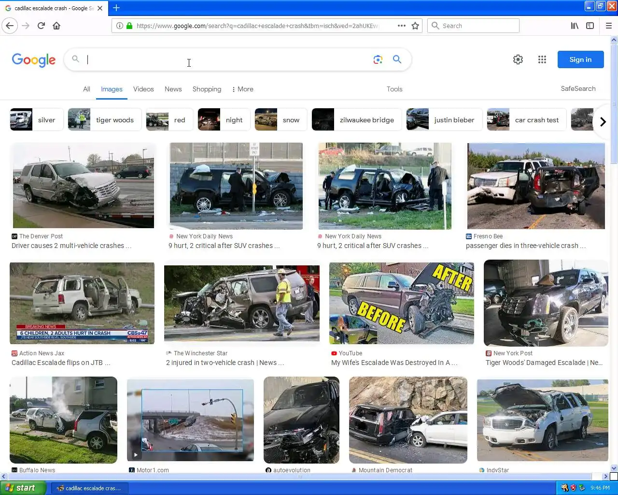Filter results by zilwaukee bridge chip
The height and width of the screenshot is (495, 618).
tap(356, 120)
